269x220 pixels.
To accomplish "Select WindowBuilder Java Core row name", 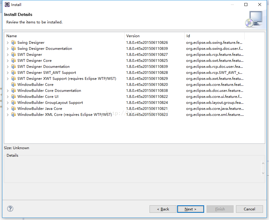I will pos(40,109).
